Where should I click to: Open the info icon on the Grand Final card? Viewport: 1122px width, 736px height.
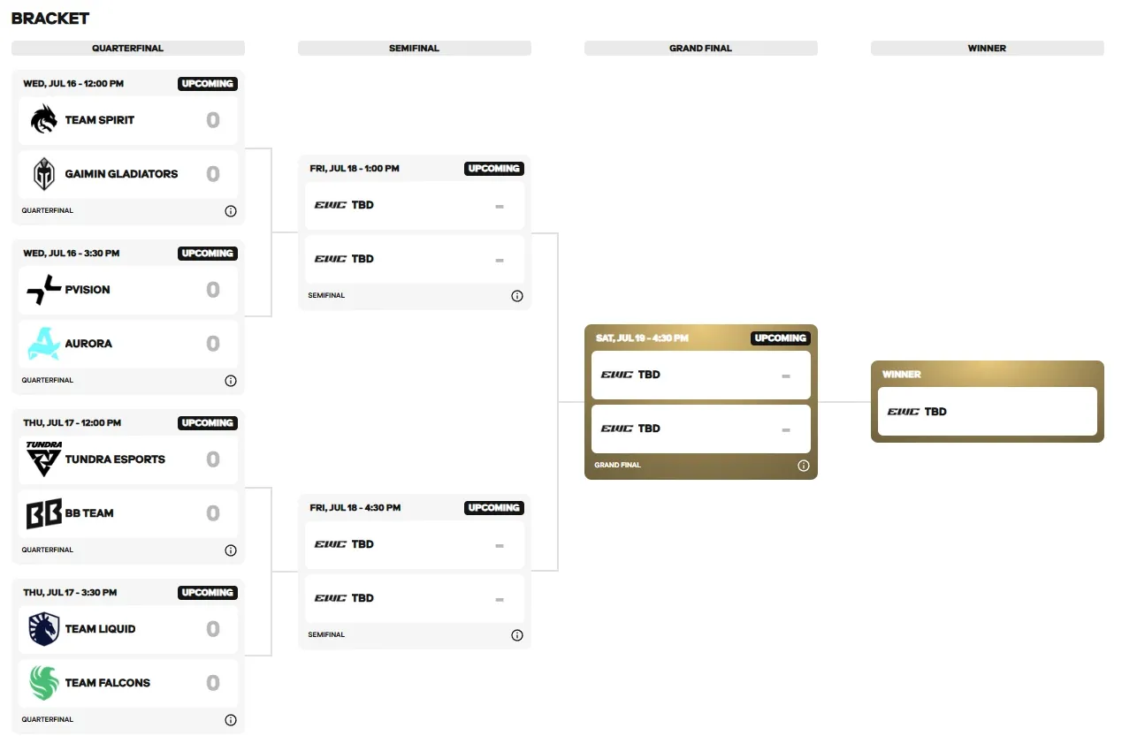(803, 466)
